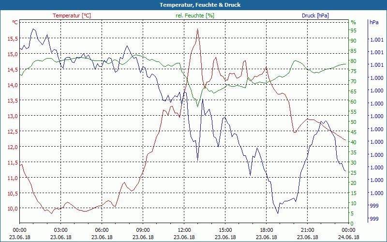Click the '10,5' temperature axis value
This screenshot has width=387, height=242.
13,194
